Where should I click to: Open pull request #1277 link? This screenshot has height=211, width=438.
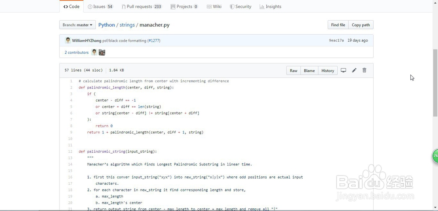(154, 41)
